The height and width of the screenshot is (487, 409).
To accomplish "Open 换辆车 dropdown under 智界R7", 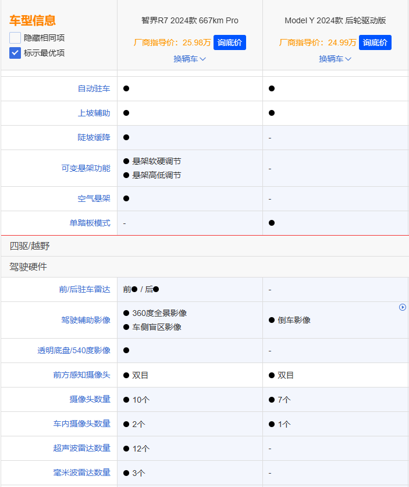I will 190,59.
